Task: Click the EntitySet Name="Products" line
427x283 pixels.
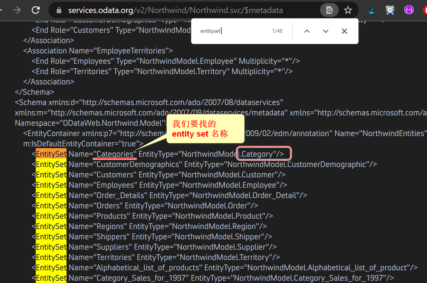Action: click(x=152, y=216)
